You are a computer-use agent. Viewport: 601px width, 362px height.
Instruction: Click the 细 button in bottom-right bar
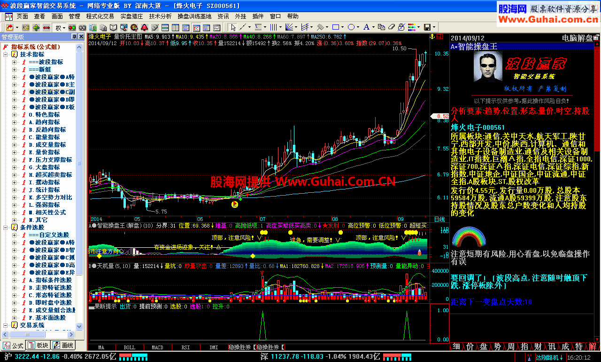click(456, 346)
